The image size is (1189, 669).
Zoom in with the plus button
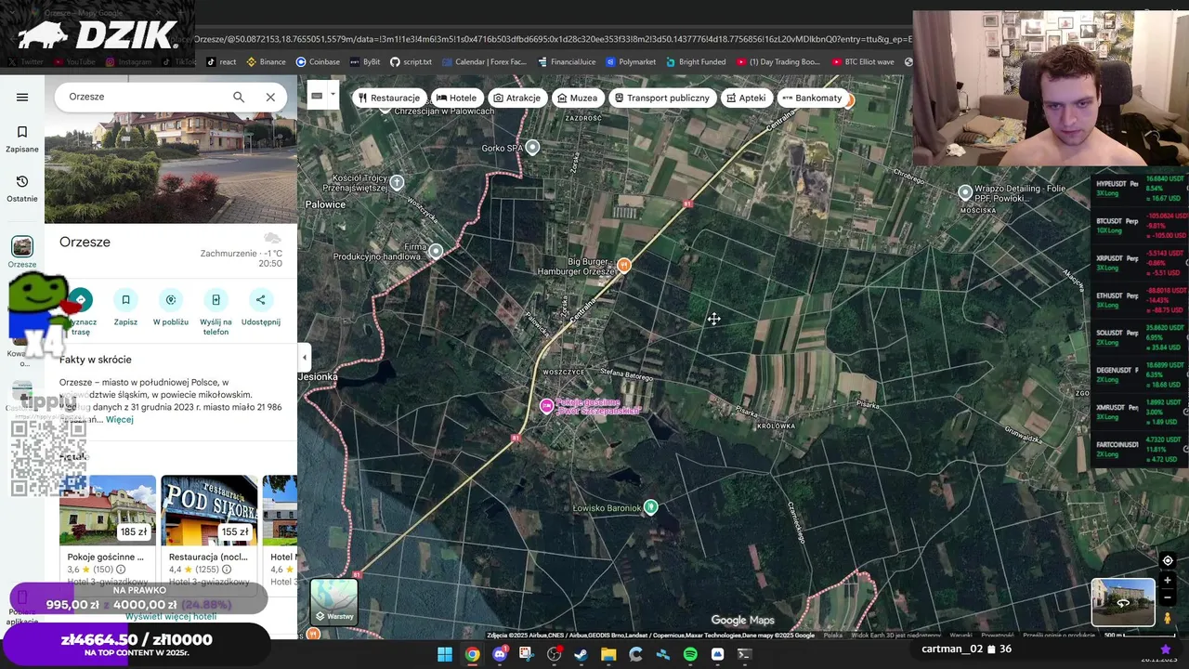point(1168,581)
